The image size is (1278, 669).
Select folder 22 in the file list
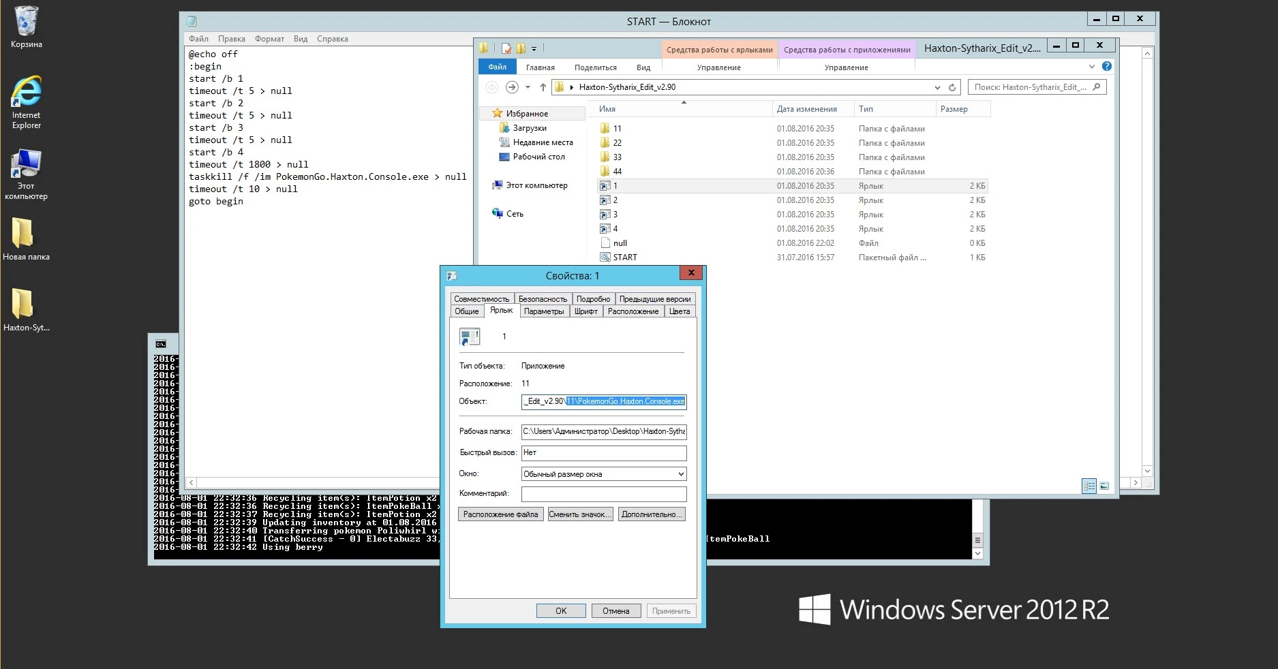click(617, 143)
